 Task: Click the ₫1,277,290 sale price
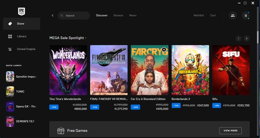click(121, 109)
